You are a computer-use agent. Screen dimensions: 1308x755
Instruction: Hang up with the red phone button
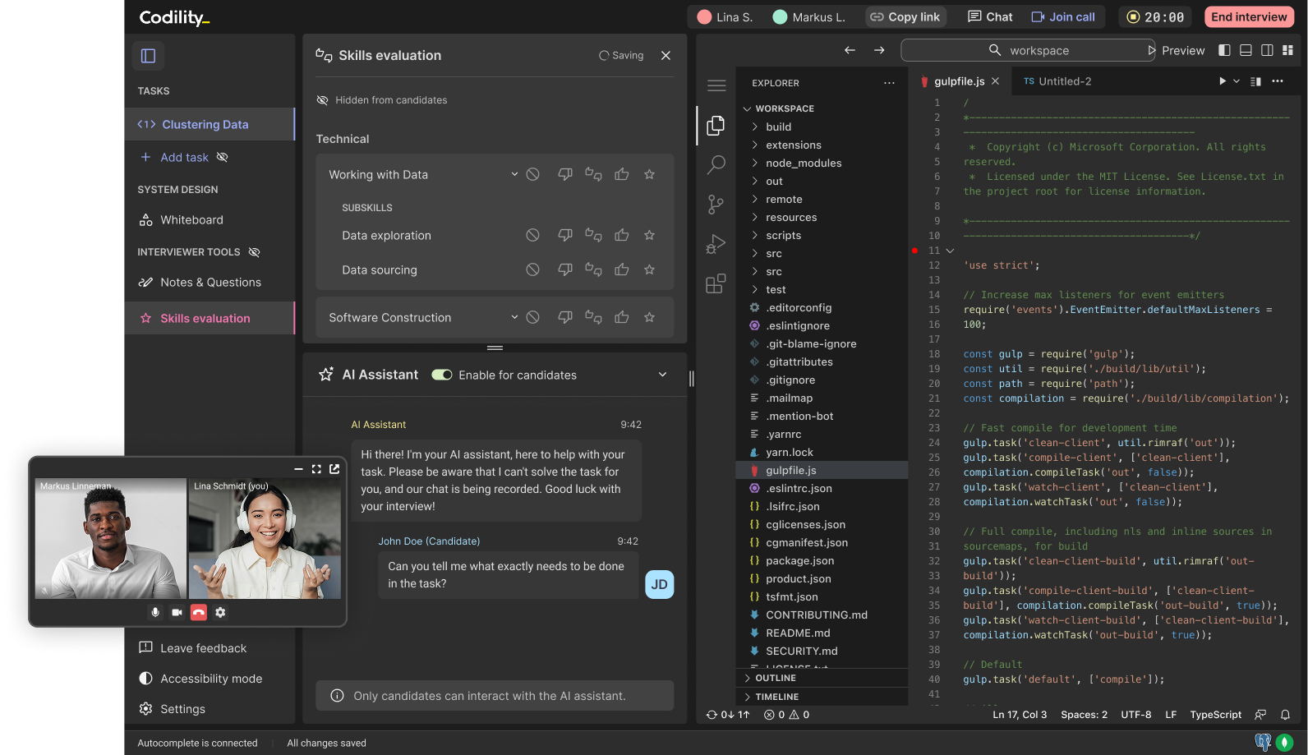click(199, 612)
